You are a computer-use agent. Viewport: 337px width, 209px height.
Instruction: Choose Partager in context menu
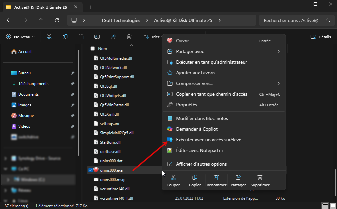(238, 181)
